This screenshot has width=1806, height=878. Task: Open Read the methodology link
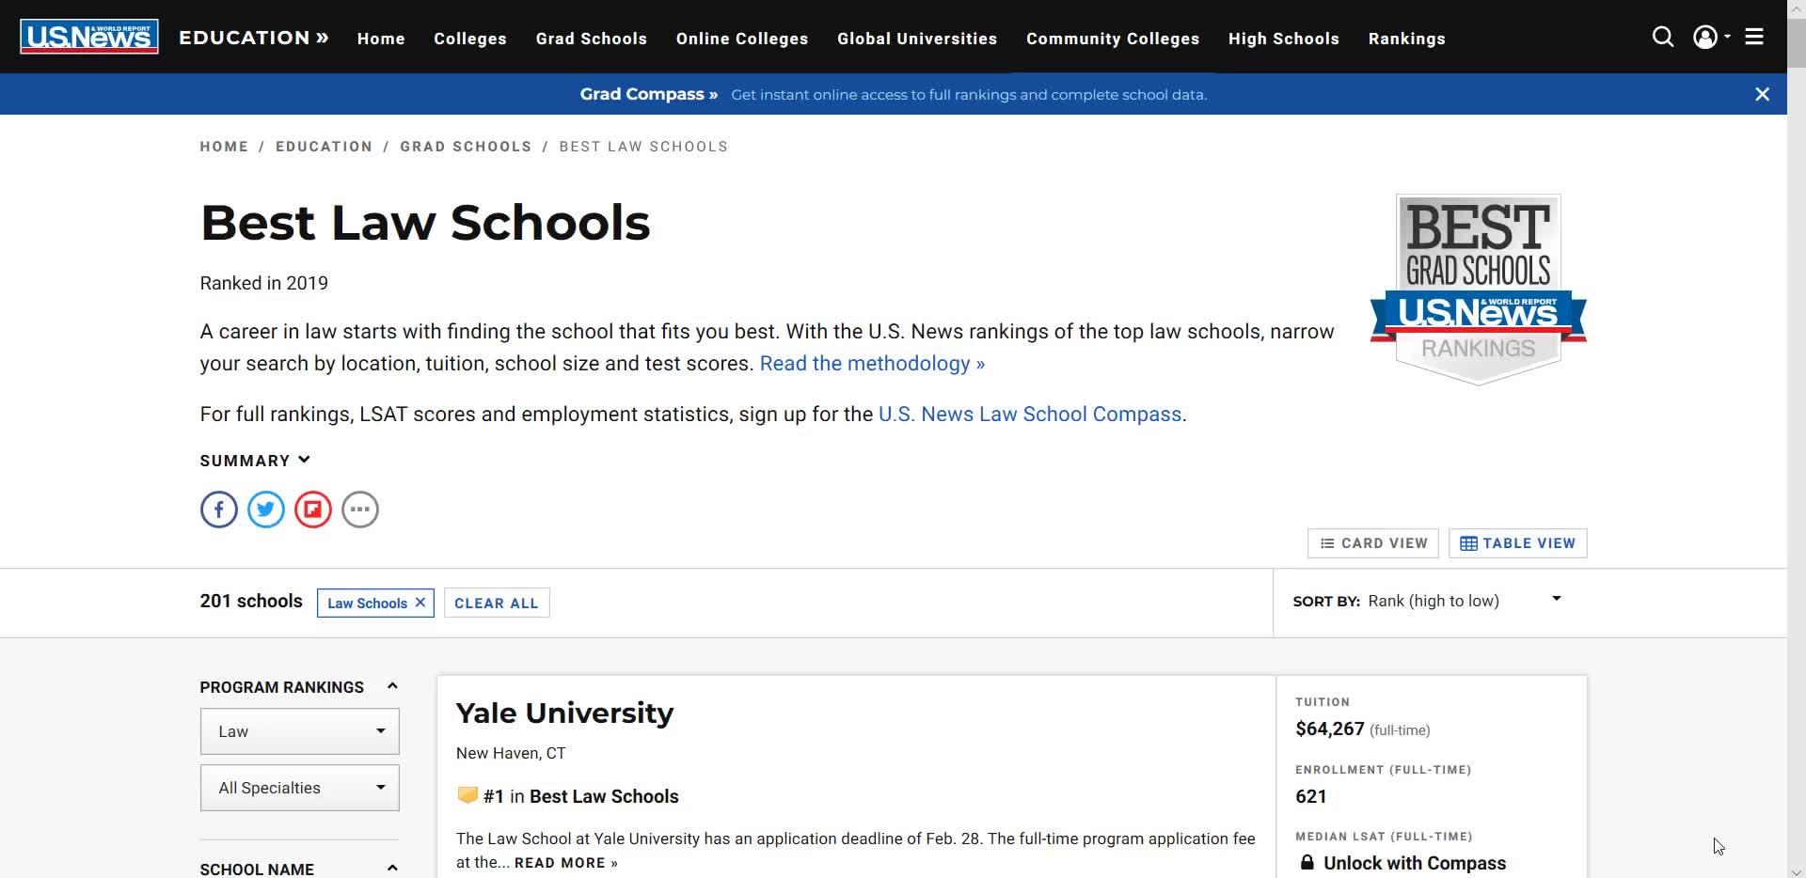[x=872, y=364]
